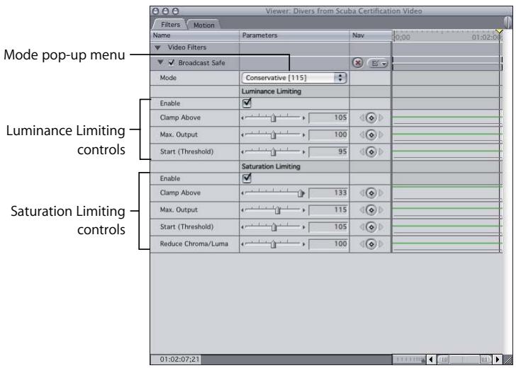The height and width of the screenshot is (368, 516).
Task: Add keyframe for saturation Start (Threshold)
Action: pyautogui.click(x=371, y=227)
